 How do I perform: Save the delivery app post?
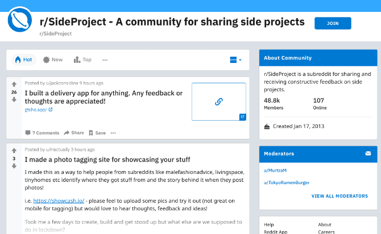click(x=97, y=133)
